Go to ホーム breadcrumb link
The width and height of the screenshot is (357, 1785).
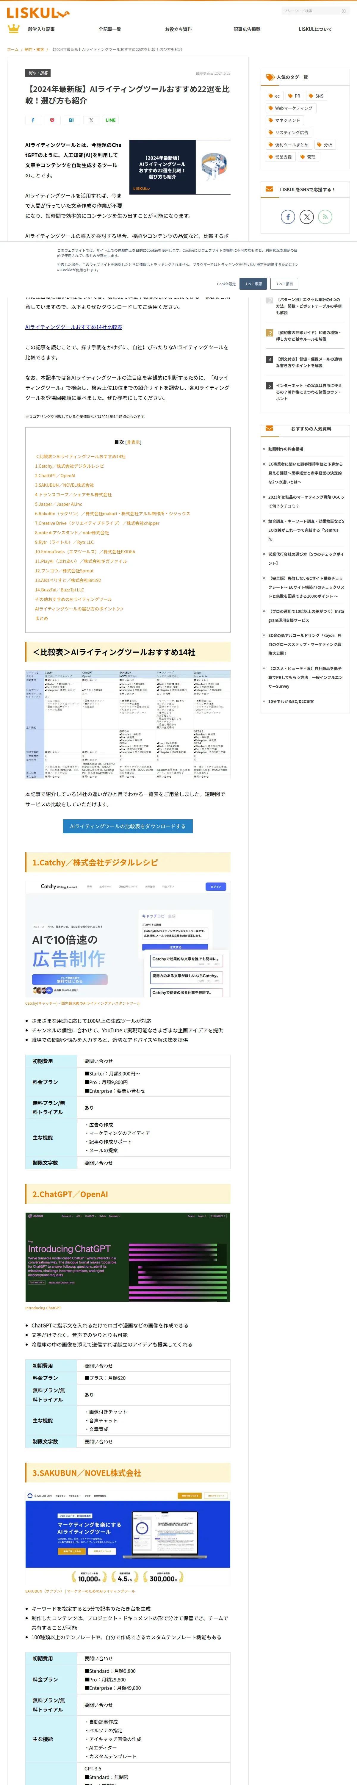(12, 49)
